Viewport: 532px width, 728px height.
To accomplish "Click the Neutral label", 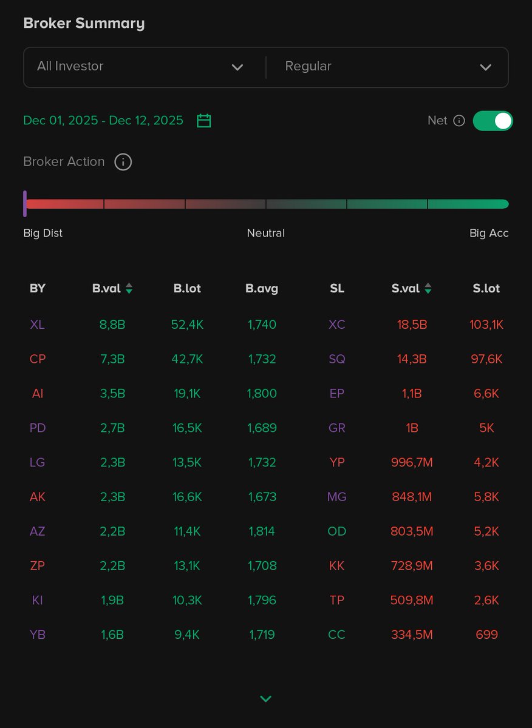I will 265,233.
